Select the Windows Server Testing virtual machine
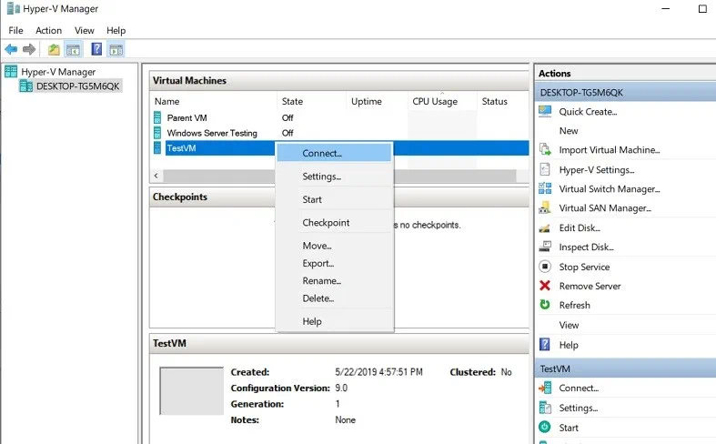 212,133
